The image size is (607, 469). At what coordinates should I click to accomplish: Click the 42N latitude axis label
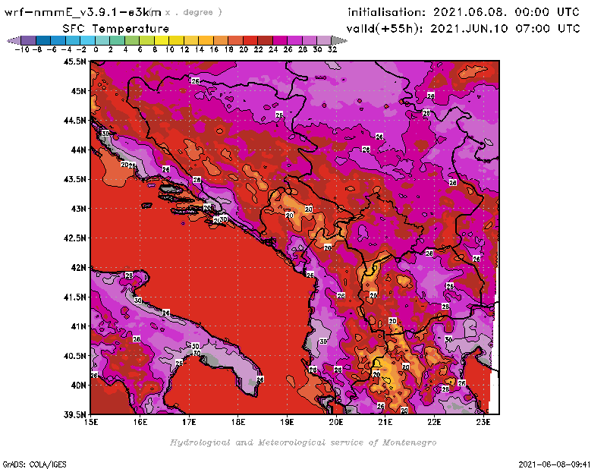[x=78, y=268]
